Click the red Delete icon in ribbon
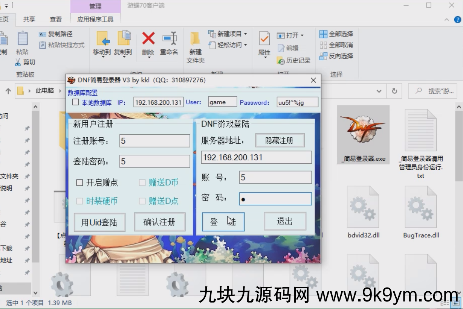 (x=148, y=39)
